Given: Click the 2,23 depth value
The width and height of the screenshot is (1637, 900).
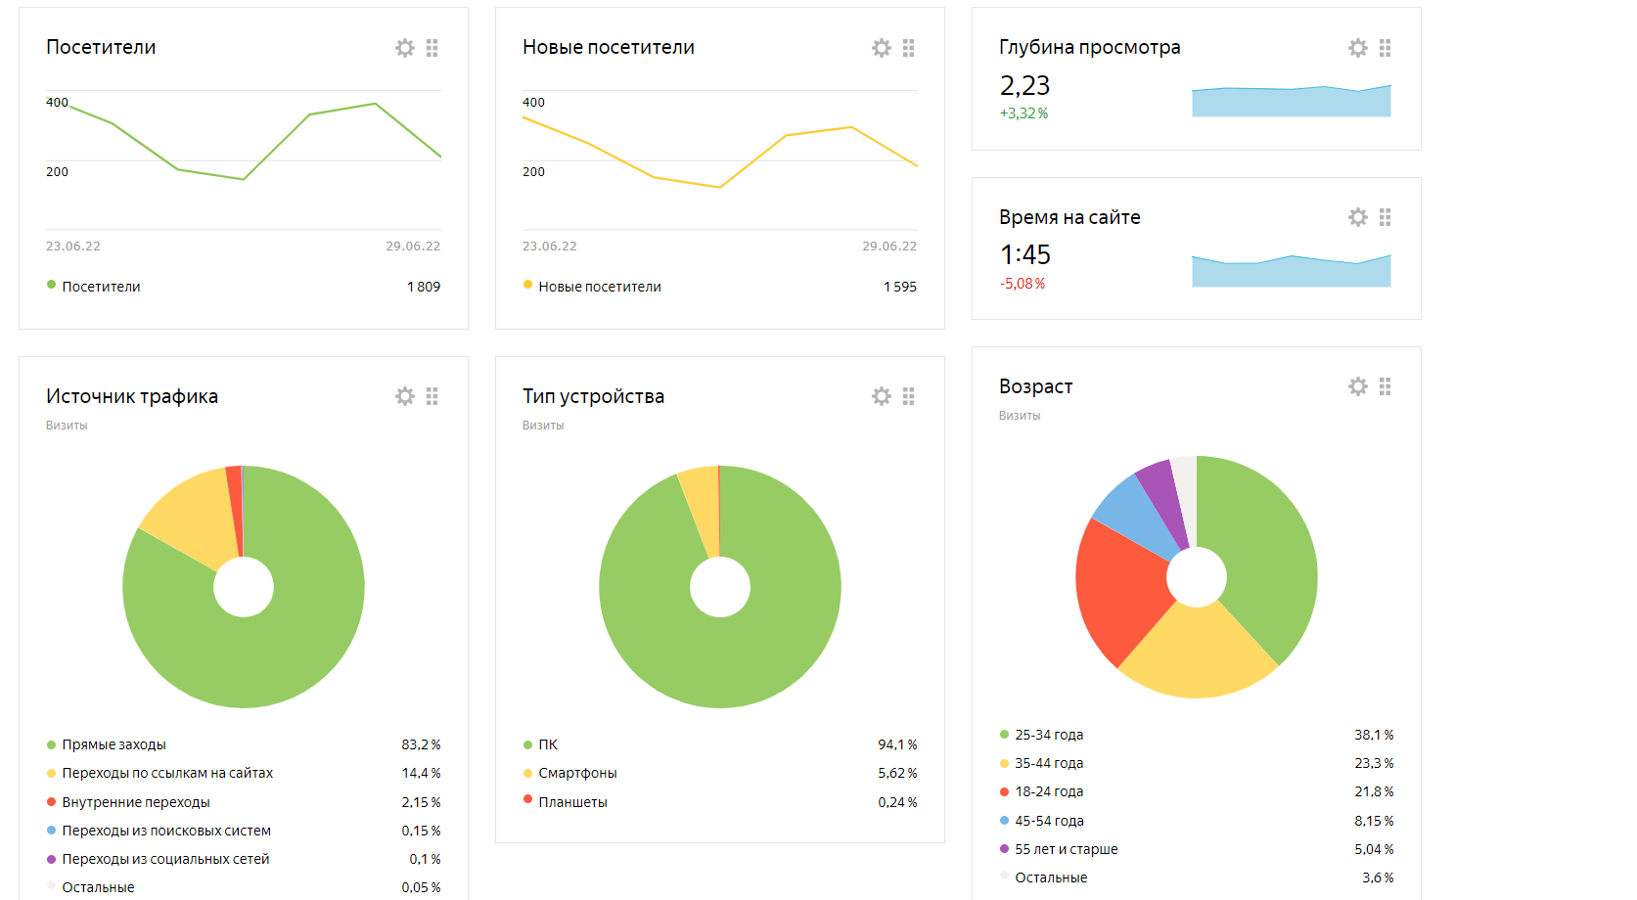Looking at the screenshot, I should [1024, 86].
